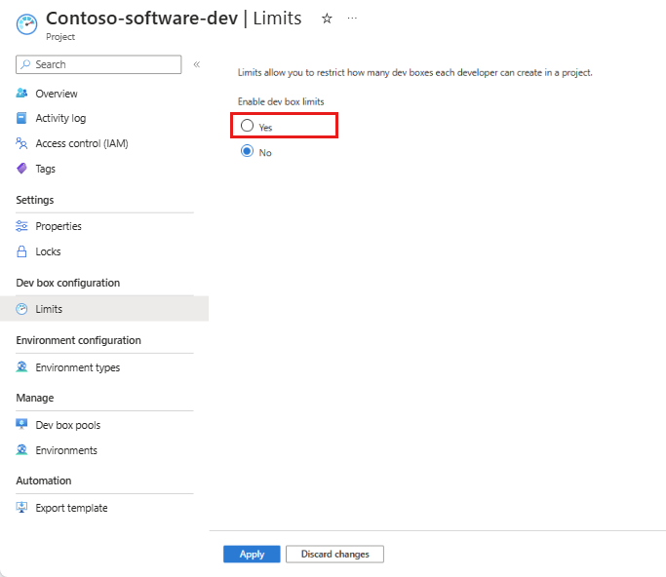Click the Dev box pools monitor icon

(x=21, y=424)
